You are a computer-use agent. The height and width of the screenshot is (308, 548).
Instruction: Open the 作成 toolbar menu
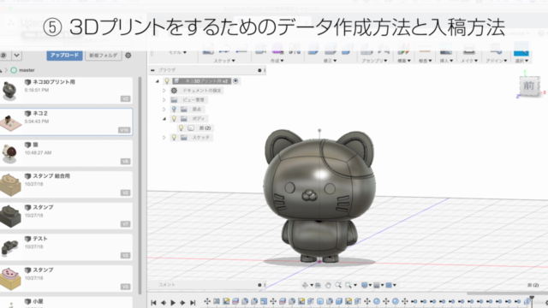(x=277, y=61)
